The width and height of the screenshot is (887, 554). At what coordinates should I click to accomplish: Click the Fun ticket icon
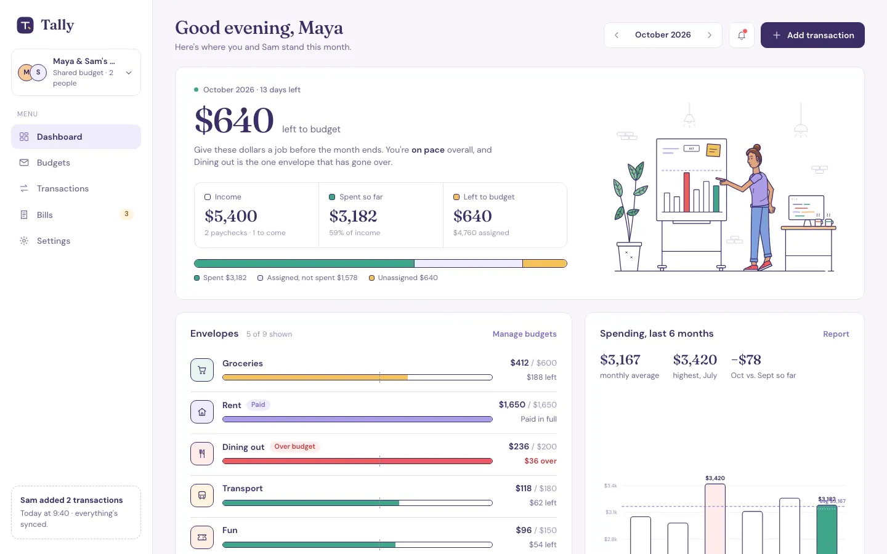[x=202, y=537]
